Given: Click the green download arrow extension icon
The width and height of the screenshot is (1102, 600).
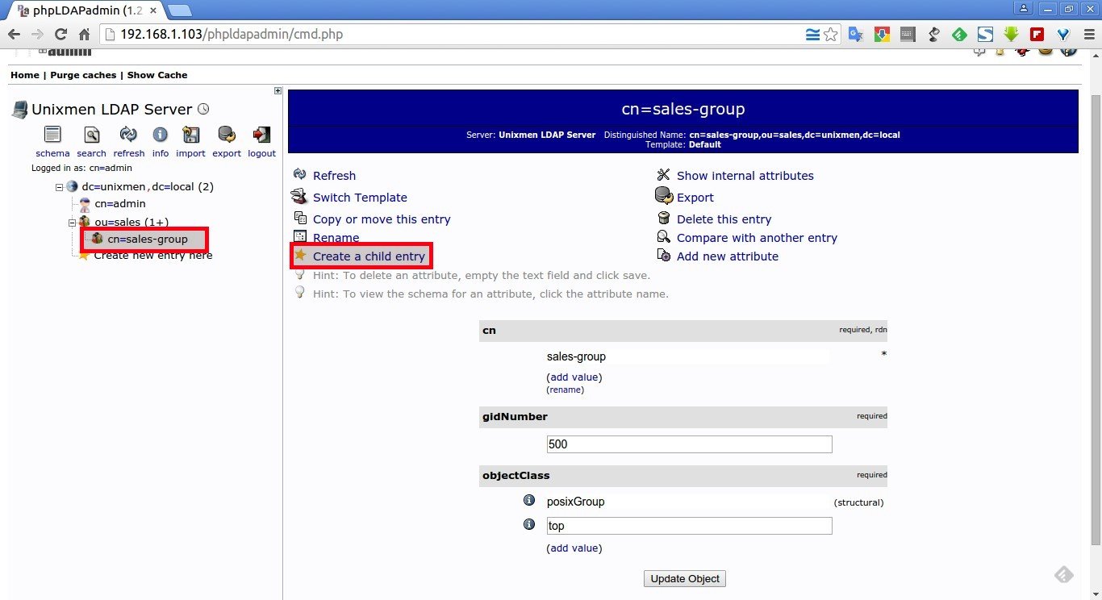Looking at the screenshot, I should [x=1011, y=35].
